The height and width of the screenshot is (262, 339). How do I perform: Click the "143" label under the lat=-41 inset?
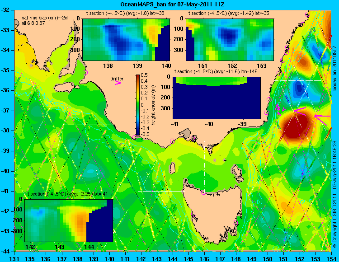pos(60,247)
